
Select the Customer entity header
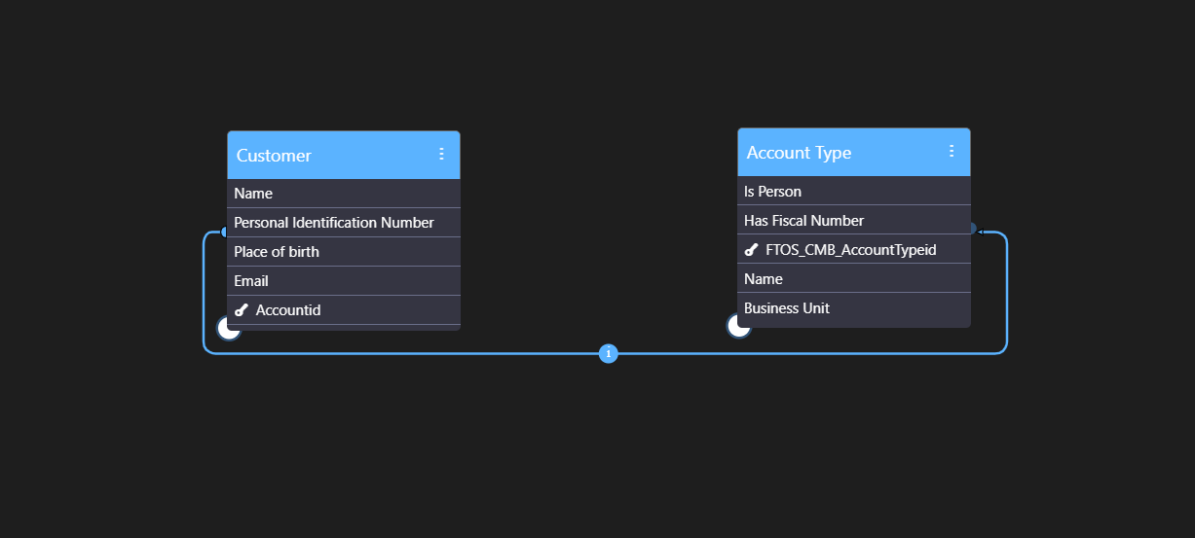(321, 156)
